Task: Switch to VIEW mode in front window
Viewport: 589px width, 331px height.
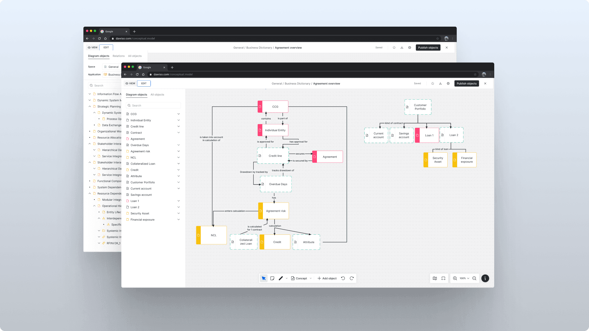Action: click(130, 83)
